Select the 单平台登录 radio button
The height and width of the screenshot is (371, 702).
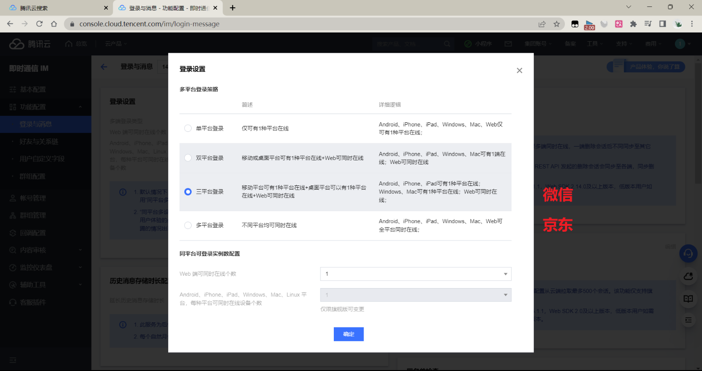tap(188, 128)
